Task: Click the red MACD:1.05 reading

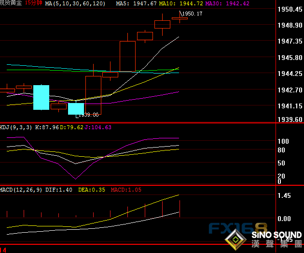Action: click(126, 190)
